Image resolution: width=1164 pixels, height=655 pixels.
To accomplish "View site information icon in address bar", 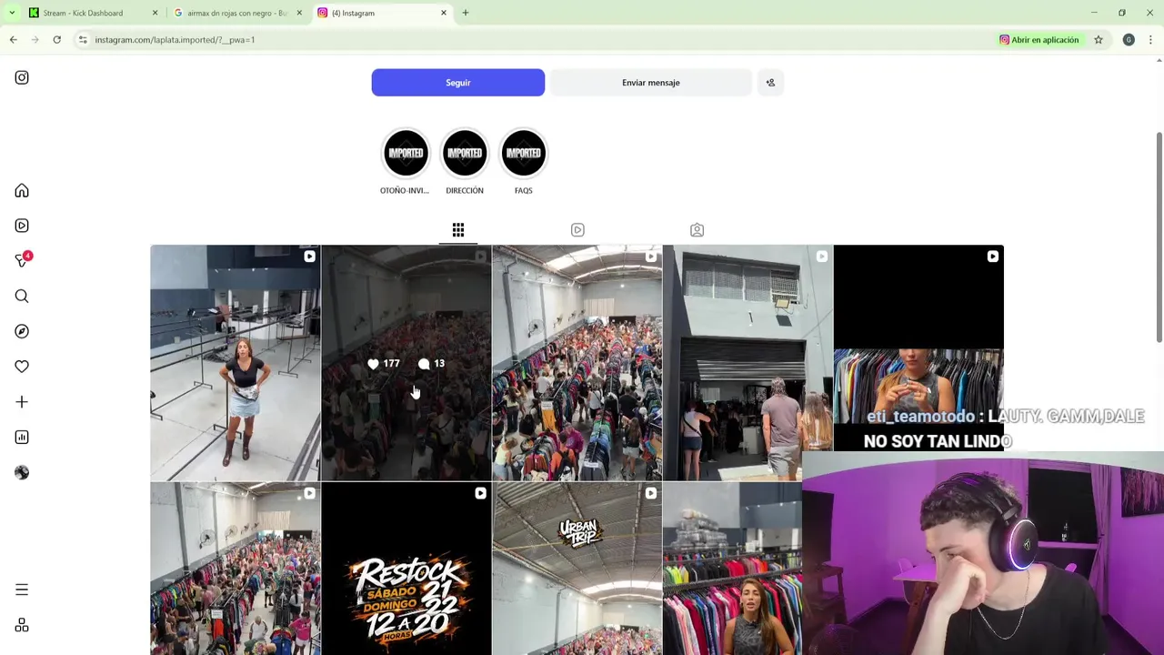I will [x=83, y=40].
